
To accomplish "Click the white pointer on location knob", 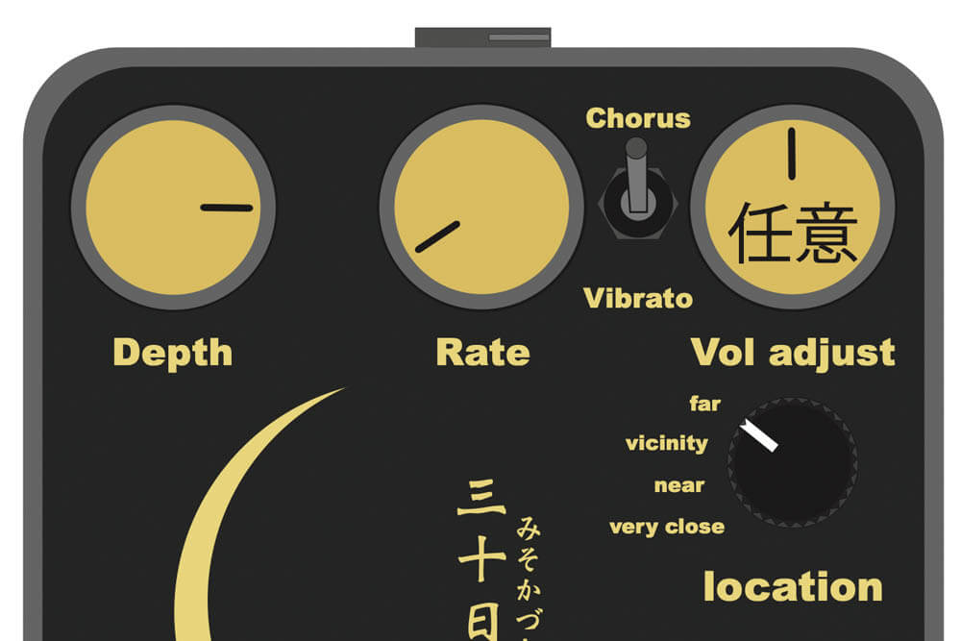I will [x=759, y=436].
